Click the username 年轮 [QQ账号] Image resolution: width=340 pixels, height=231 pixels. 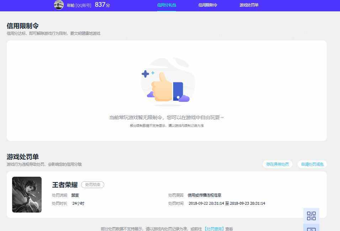(79, 5)
